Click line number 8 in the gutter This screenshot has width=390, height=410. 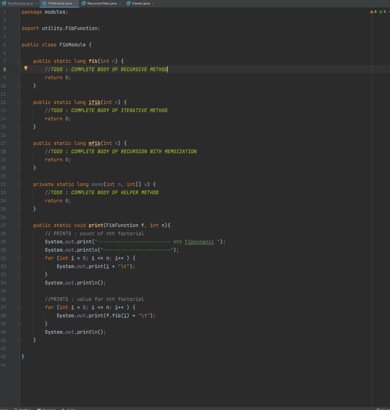pos(5,70)
